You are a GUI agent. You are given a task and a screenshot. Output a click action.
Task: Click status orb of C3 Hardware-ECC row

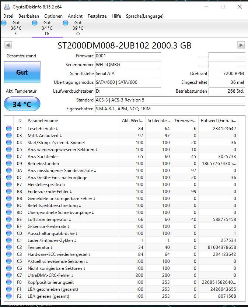click(x=9, y=254)
